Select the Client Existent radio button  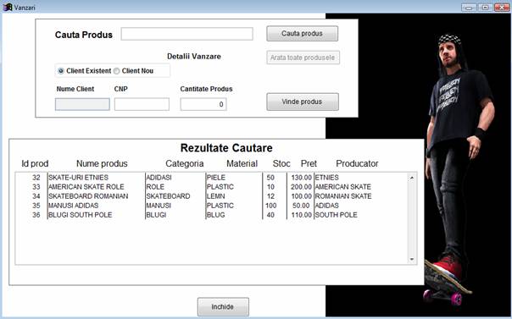point(61,71)
